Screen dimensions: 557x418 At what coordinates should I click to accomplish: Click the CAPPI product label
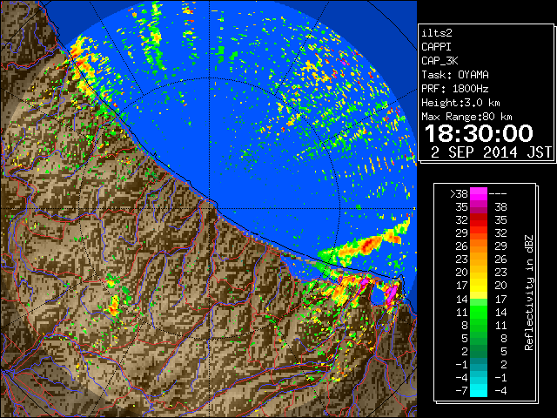click(436, 47)
